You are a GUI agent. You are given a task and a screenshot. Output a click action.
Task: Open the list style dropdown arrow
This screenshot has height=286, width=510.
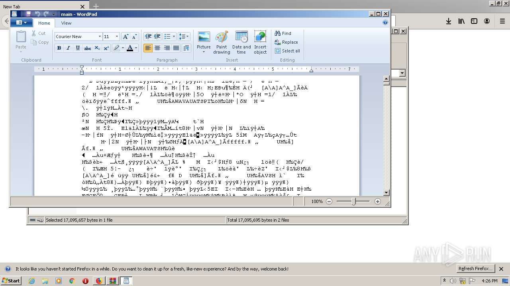(174, 37)
